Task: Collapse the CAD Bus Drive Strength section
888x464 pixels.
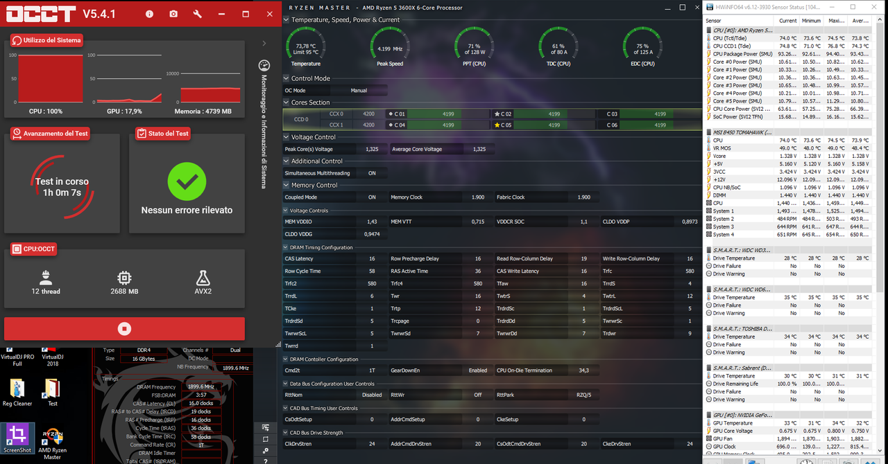Action: tap(287, 432)
